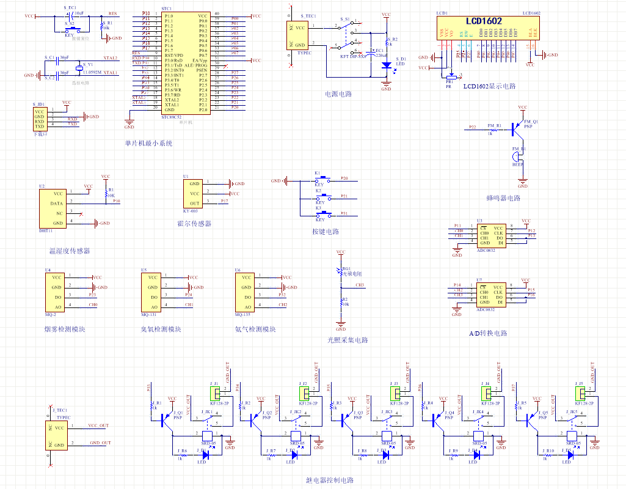Select the J_Q3 PNP transistor symbol
Screen dimensions: 626x489
[x=348, y=420]
